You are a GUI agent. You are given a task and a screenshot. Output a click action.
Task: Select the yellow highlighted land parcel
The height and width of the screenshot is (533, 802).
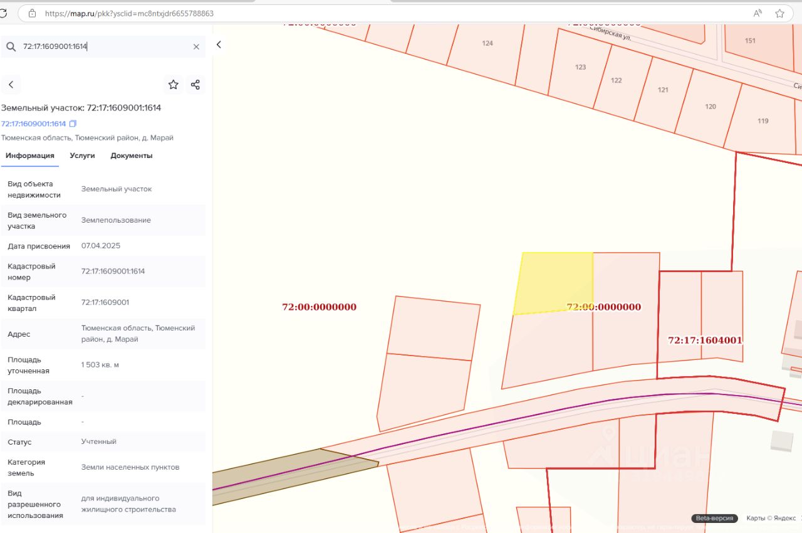554,282
